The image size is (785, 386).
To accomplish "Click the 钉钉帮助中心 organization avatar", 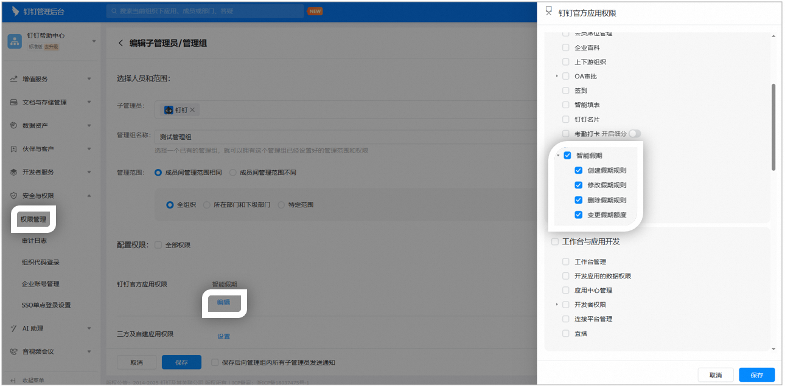I will pos(15,41).
